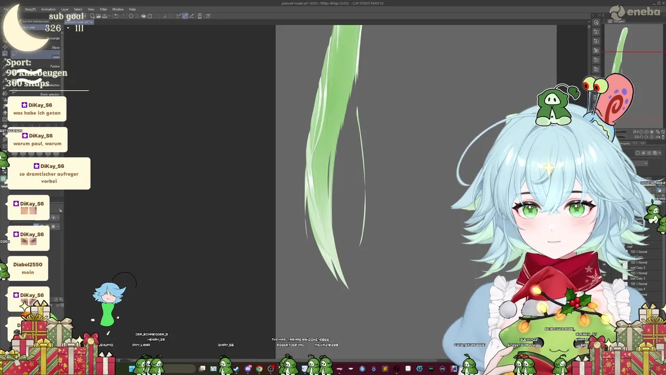Image resolution: width=666 pixels, height=375 pixels.
Task: Click the Navigator flip horizontal icon
Action: click(658, 137)
